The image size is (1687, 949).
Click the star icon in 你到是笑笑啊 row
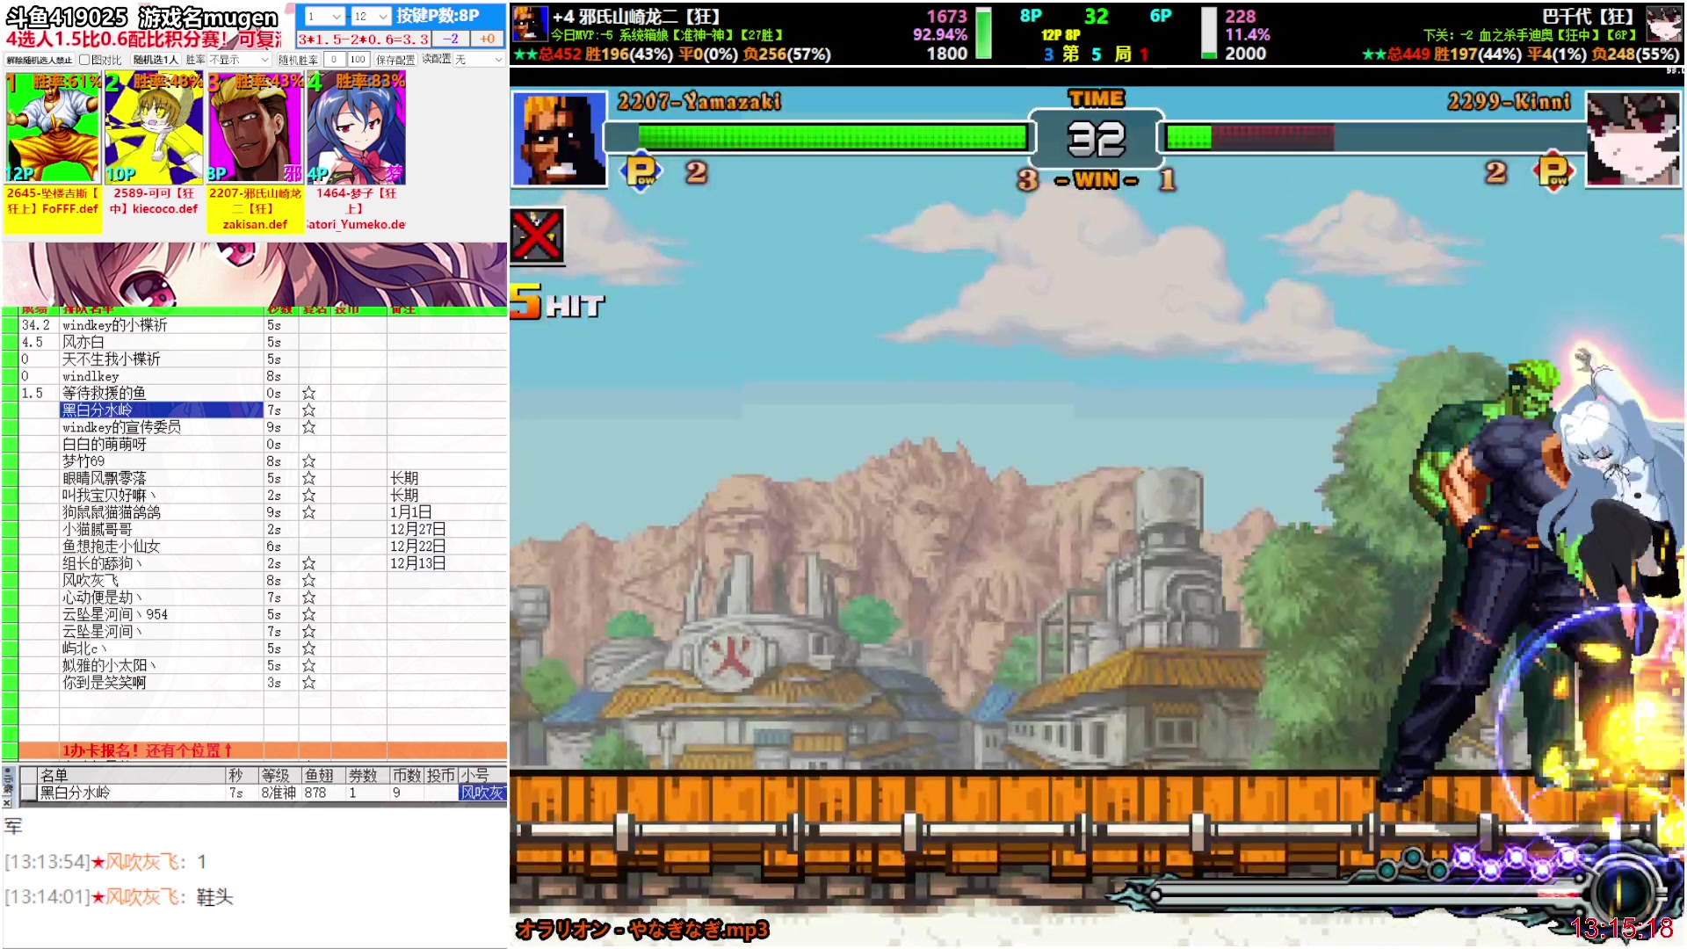[x=308, y=683]
